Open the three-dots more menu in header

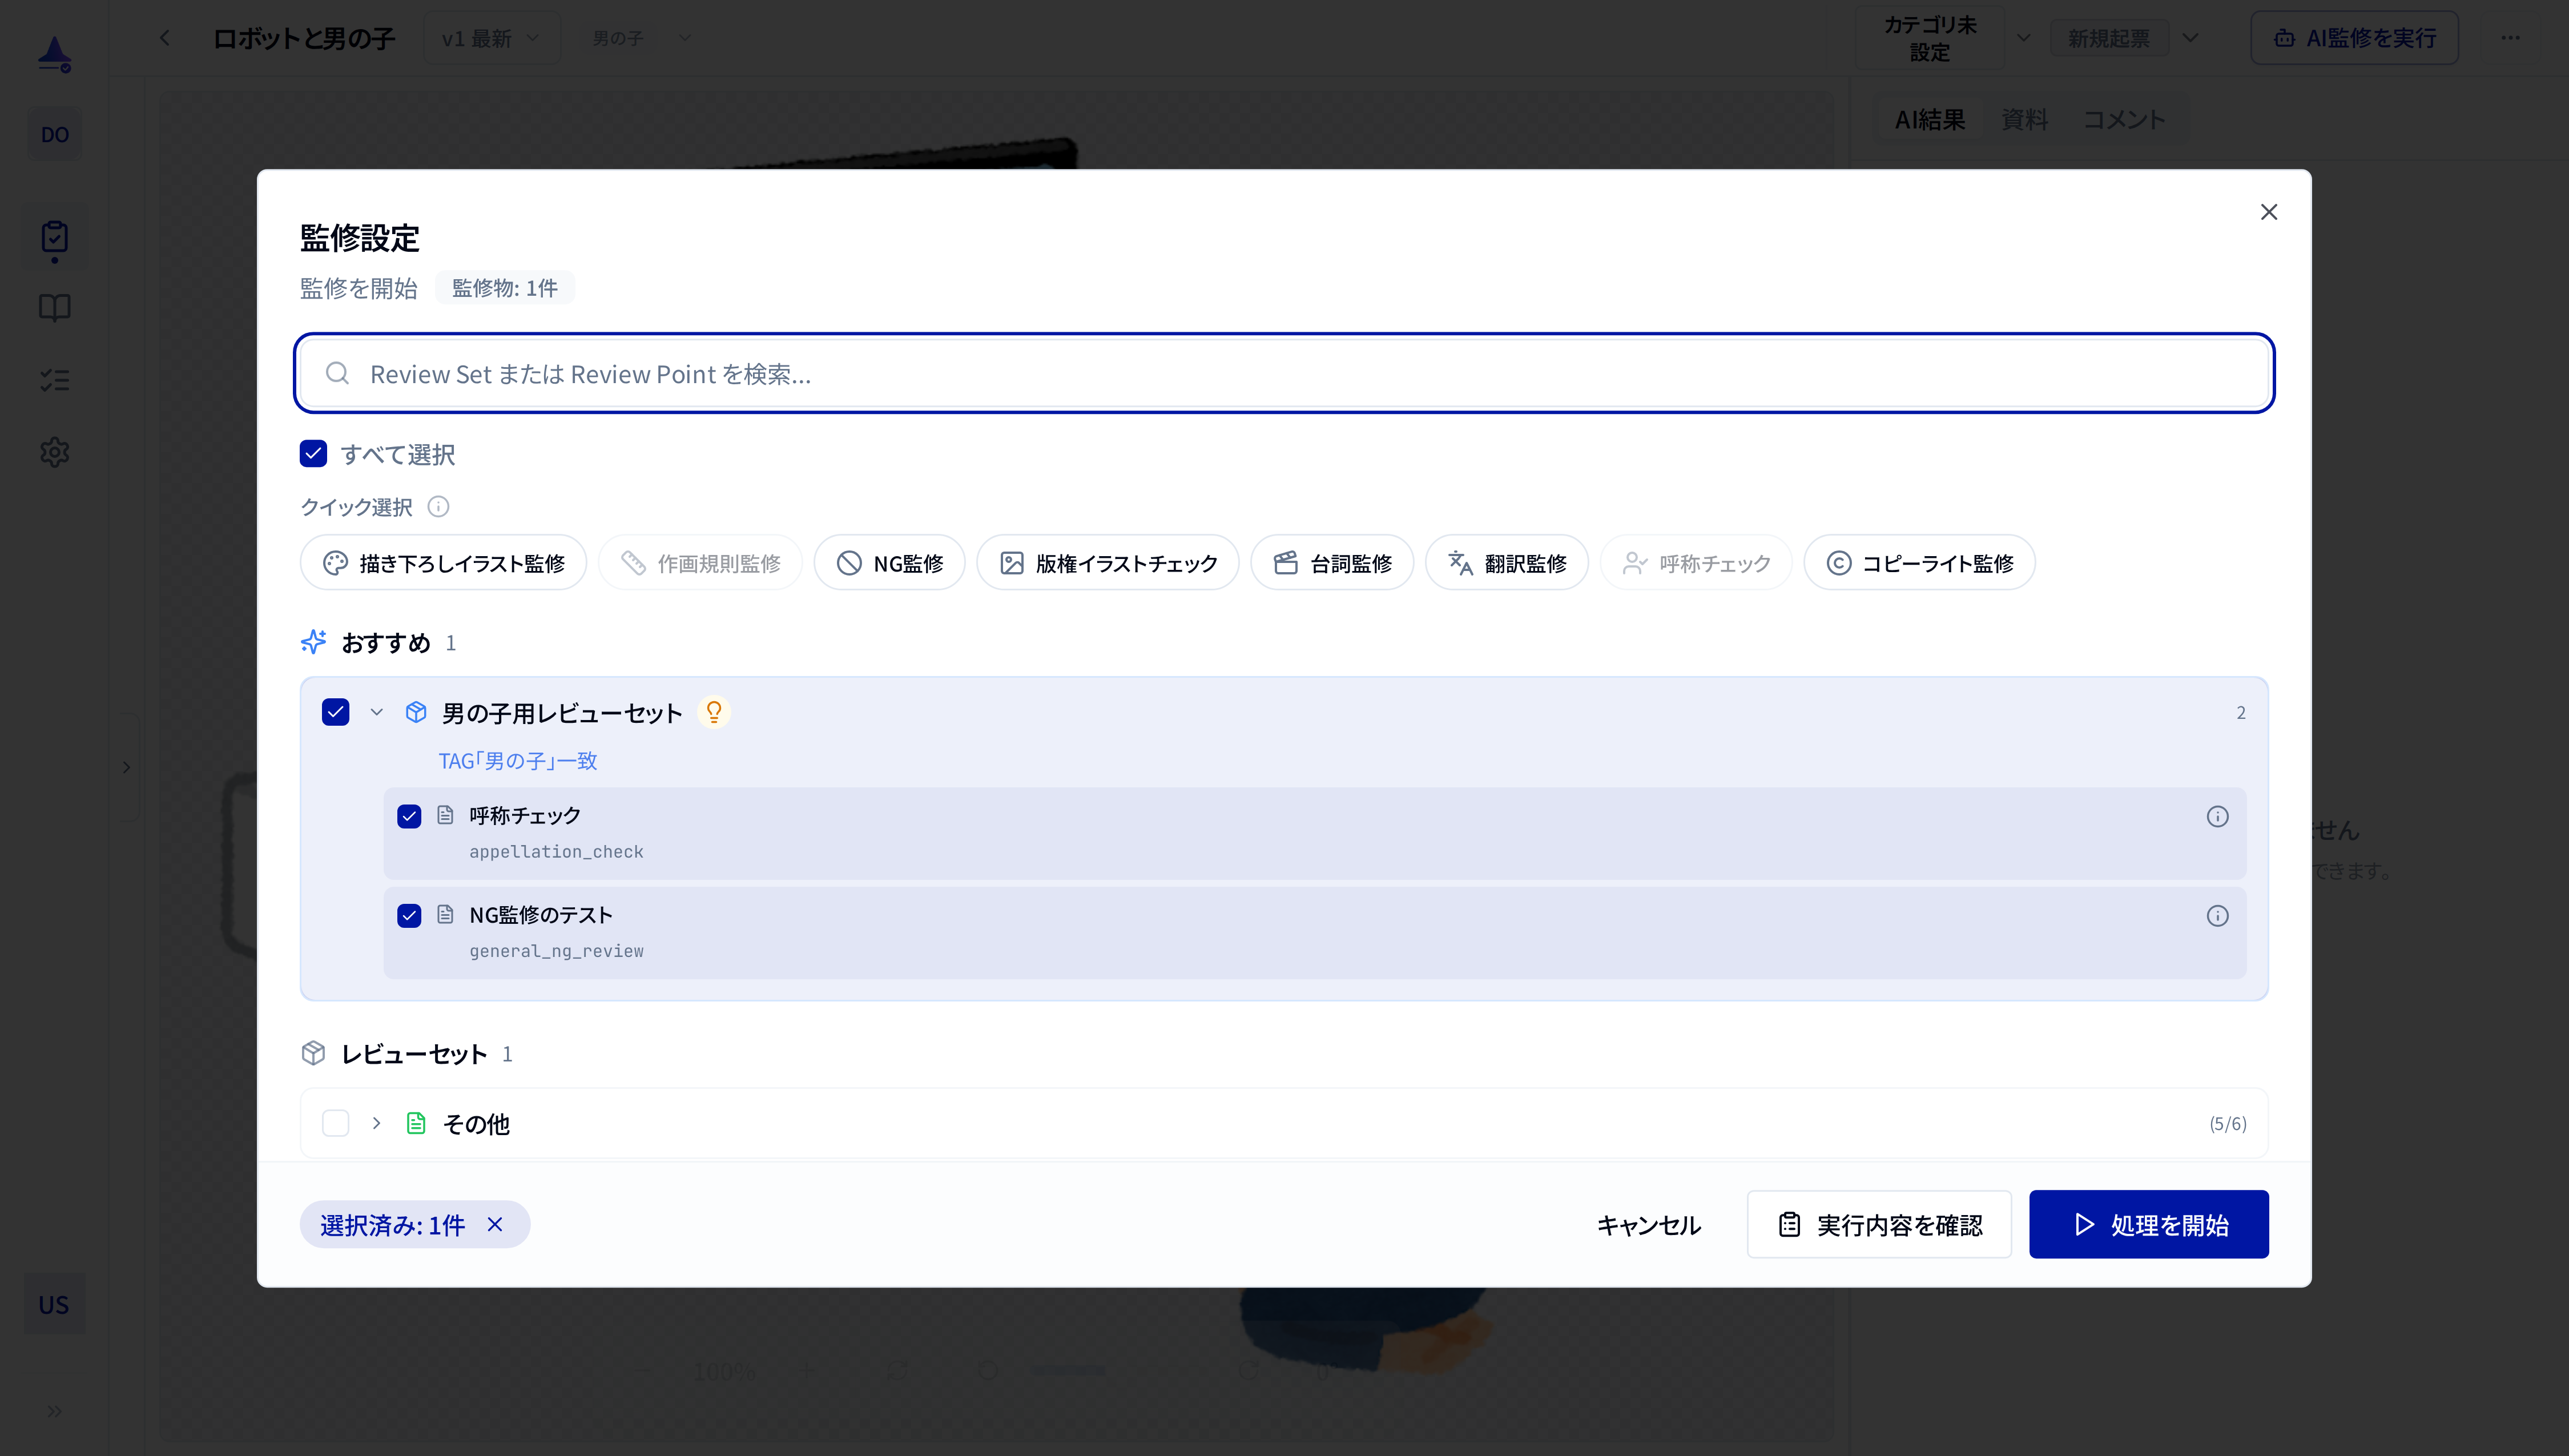click(x=2510, y=38)
